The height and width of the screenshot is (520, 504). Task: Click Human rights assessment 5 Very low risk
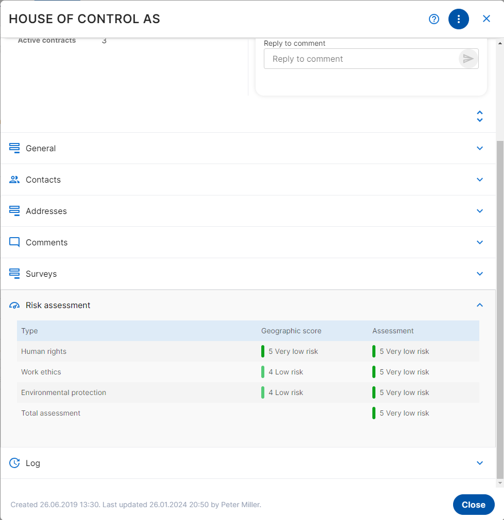(401, 351)
